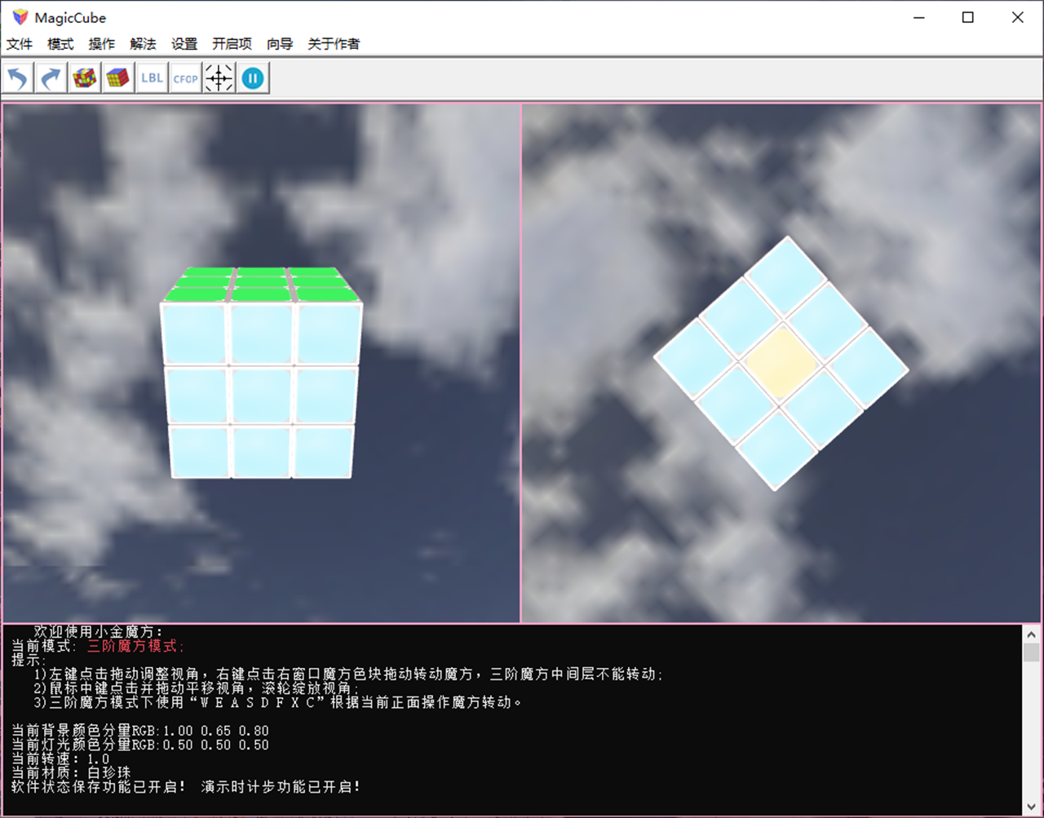Open the 设置 menu

point(184,44)
